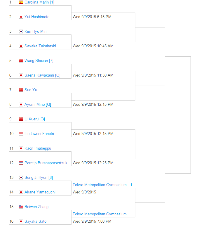Click the Indonesia flag next to Lindaweni Fanetri
This screenshot has width=206, height=225.
pyautogui.click(x=21, y=134)
